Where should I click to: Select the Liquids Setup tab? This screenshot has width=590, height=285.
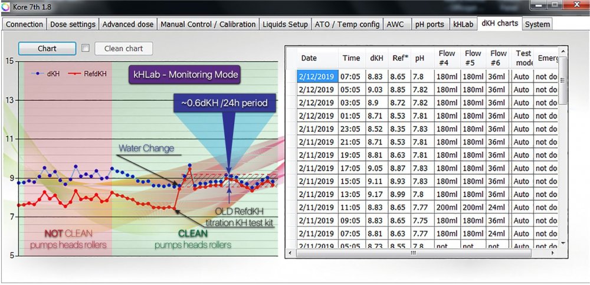click(x=286, y=24)
